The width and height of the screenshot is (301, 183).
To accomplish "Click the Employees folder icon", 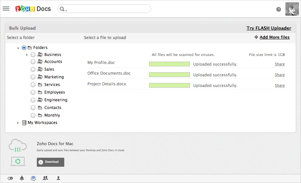I will (x=40, y=92).
